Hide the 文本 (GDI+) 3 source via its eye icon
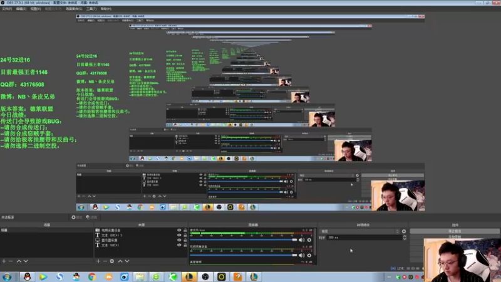 coord(179,235)
